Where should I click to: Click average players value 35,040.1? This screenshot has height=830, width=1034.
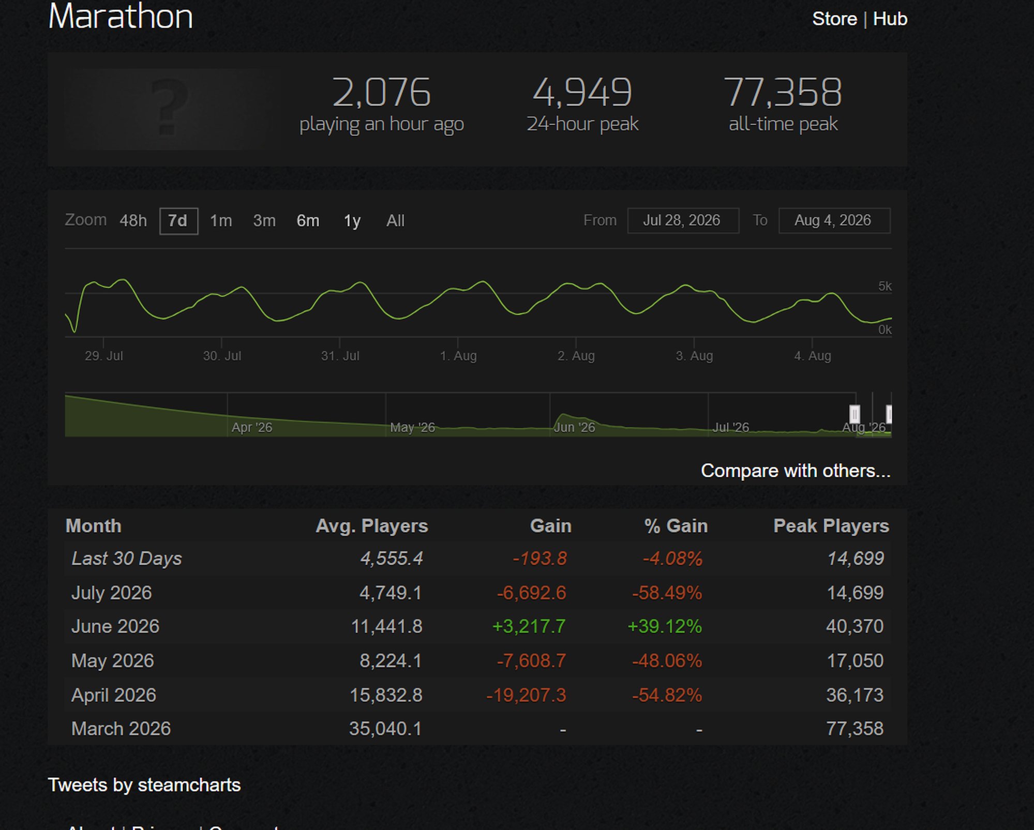pos(386,729)
